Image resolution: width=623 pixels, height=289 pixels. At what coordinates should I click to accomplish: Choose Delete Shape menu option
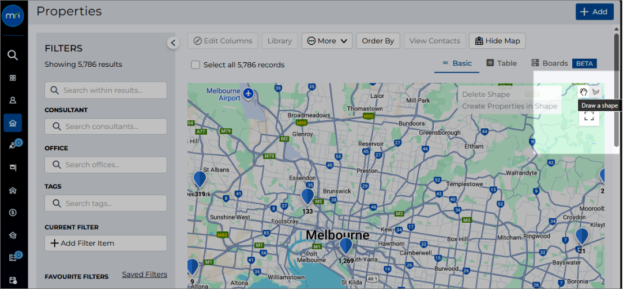486,94
